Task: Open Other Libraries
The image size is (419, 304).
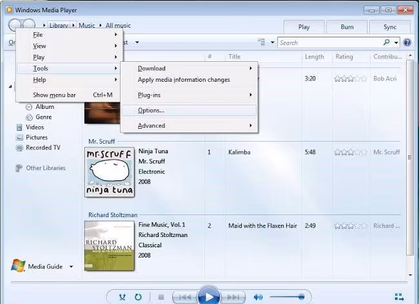Action: tap(45, 168)
